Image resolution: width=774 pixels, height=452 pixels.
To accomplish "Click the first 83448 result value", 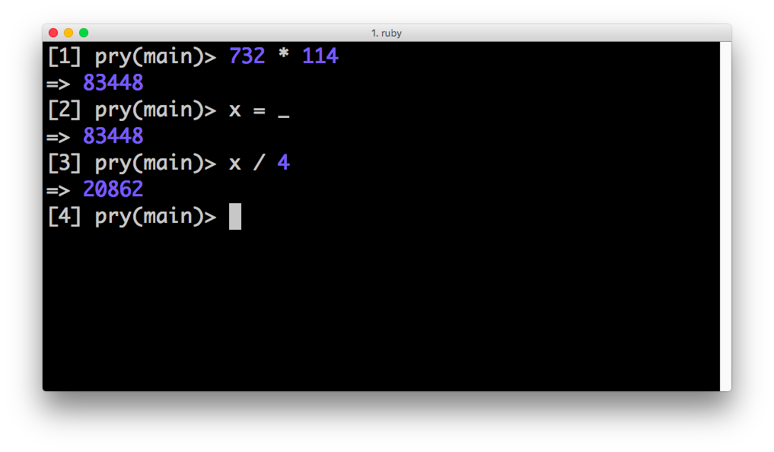I will (113, 82).
